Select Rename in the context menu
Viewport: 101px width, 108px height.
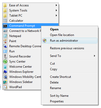point(56,88)
